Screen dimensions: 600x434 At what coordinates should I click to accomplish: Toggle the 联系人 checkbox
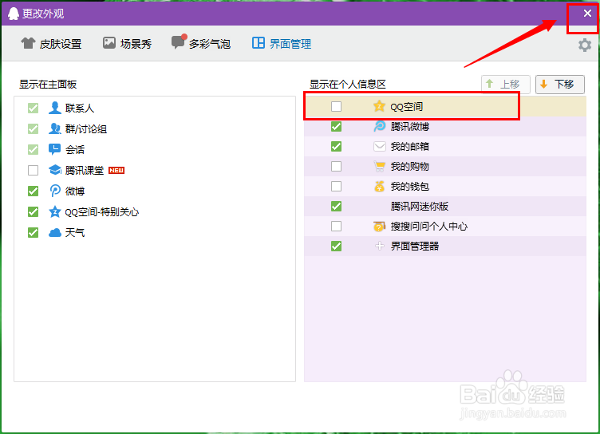pos(34,108)
